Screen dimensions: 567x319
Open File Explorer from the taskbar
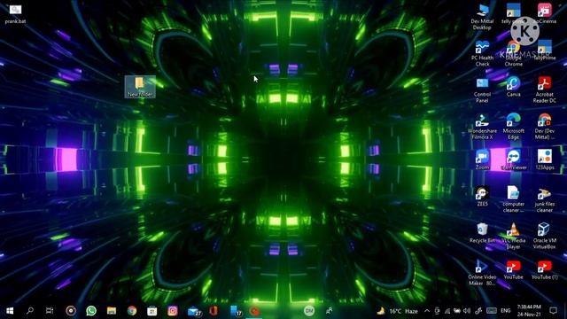pyautogui.click(x=112, y=311)
